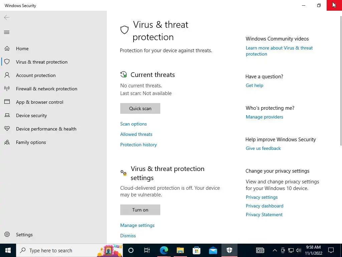This screenshot has width=342, height=257.
Task: Open Mail app from taskbar
Action: (213, 250)
